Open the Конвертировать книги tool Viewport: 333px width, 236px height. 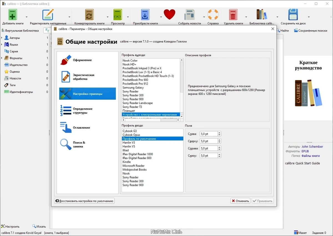[x=89, y=15]
